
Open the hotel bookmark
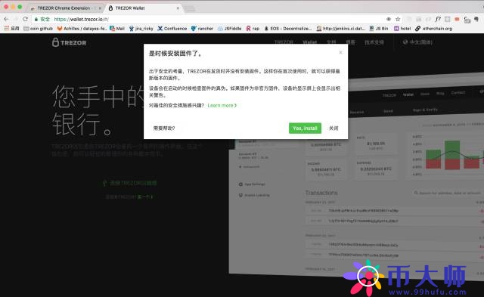coord(402,29)
